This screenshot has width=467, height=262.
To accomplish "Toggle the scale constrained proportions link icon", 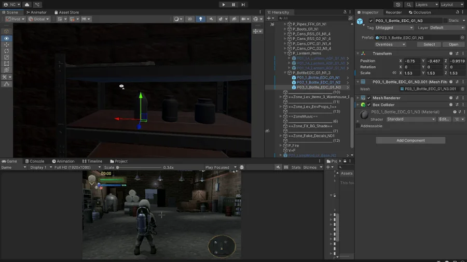I will pos(394,73).
